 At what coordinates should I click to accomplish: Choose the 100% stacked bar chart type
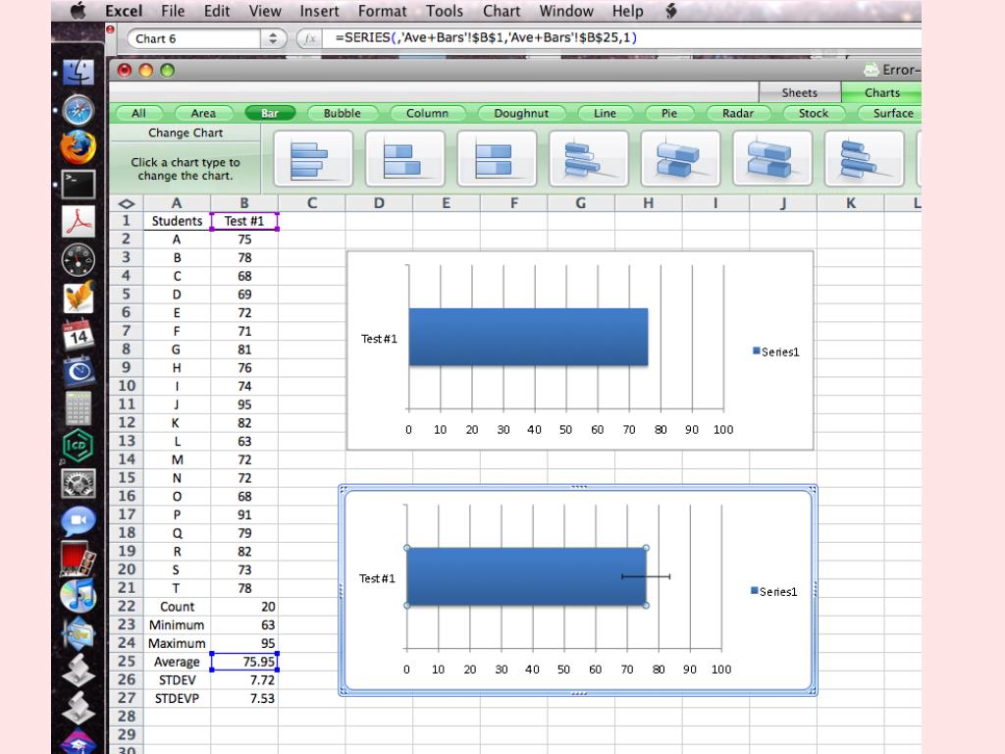point(497,158)
